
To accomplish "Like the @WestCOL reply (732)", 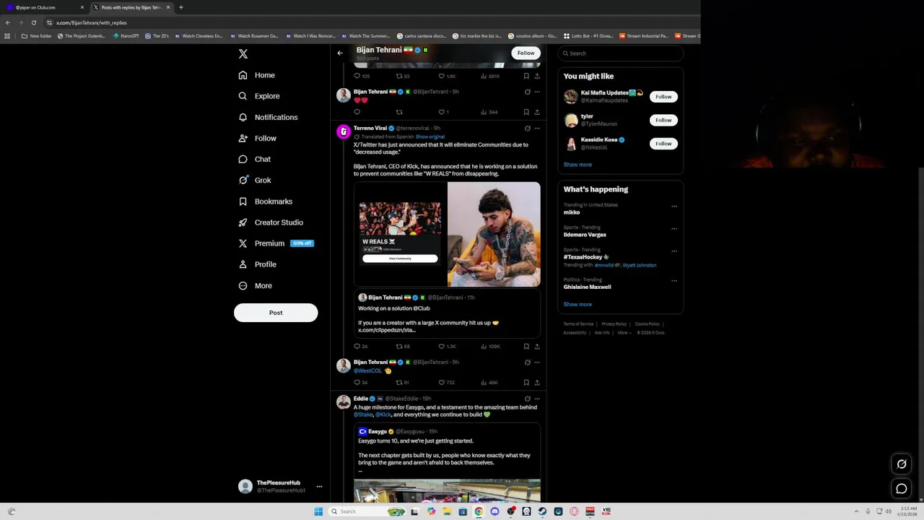I will point(447,383).
